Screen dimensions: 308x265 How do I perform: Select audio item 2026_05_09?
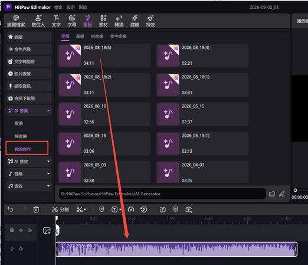pyautogui.click(x=104, y=172)
